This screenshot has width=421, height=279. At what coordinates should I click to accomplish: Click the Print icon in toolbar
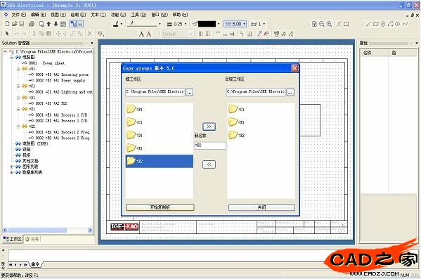click(32, 24)
